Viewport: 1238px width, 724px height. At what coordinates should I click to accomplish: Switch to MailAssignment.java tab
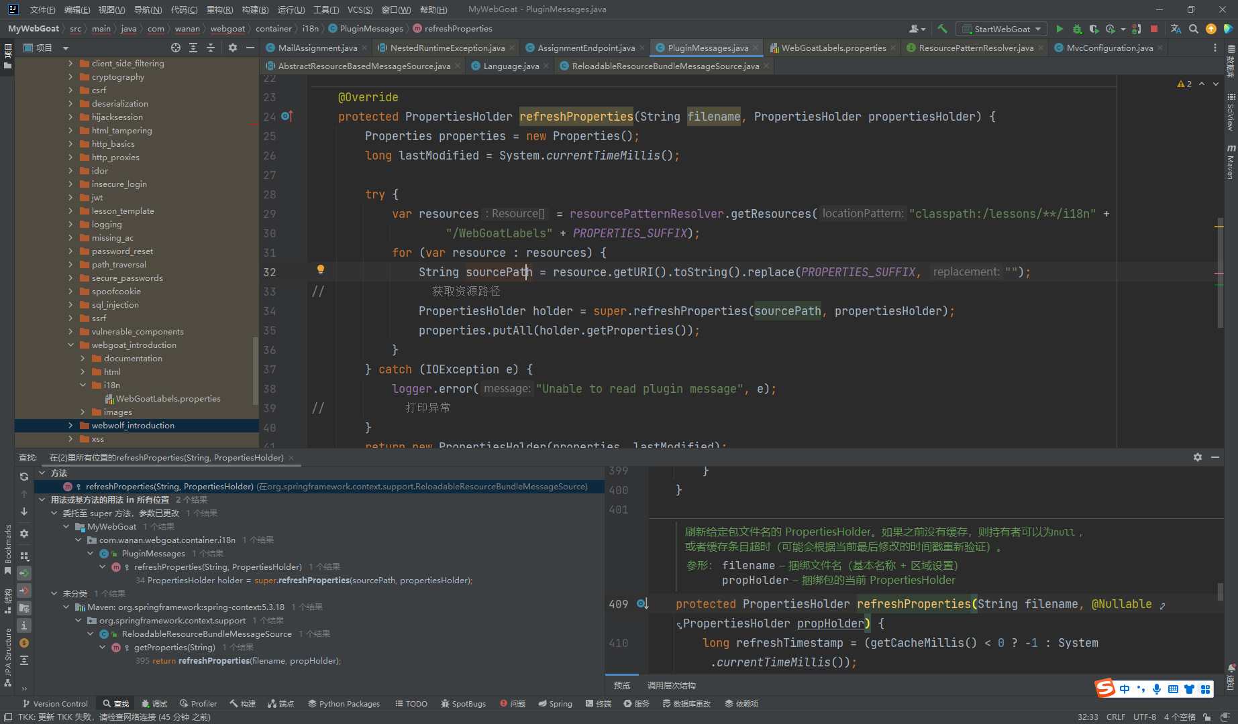click(317, 48)
